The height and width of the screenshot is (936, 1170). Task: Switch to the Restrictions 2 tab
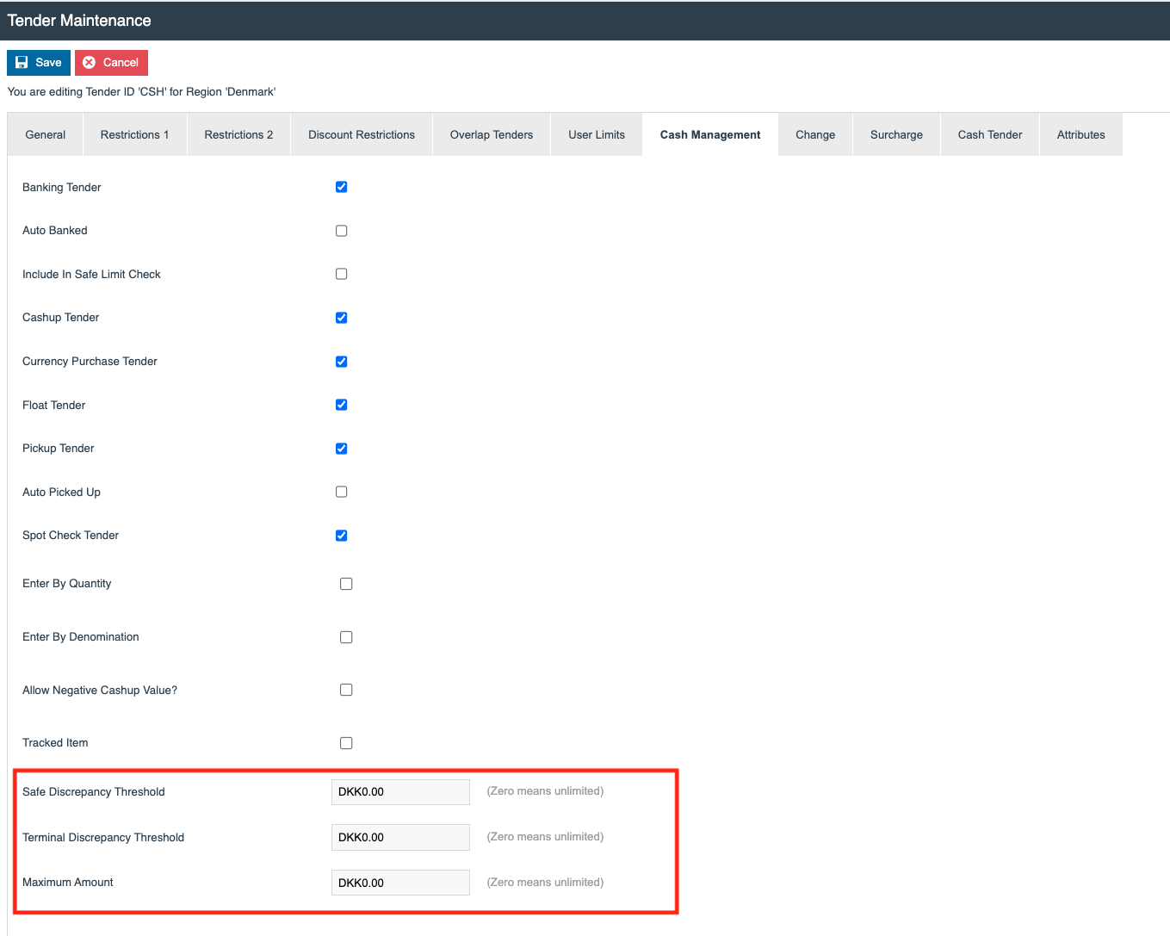pos(238,135)
